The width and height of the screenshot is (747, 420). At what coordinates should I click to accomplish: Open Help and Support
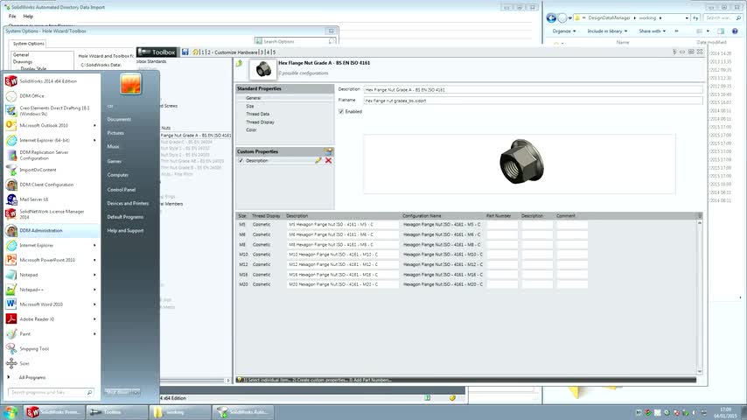(125, 231)
